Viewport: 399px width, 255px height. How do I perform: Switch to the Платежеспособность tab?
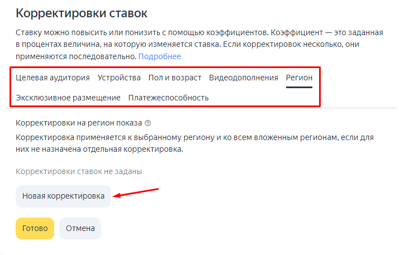click(168, 98)
